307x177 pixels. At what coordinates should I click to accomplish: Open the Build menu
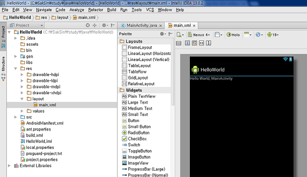click(112, 10)
